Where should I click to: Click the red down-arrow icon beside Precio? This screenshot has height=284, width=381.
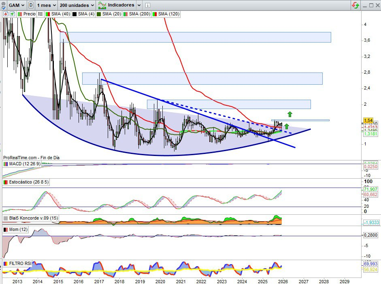pyautogui.click(x=6, y=14)
